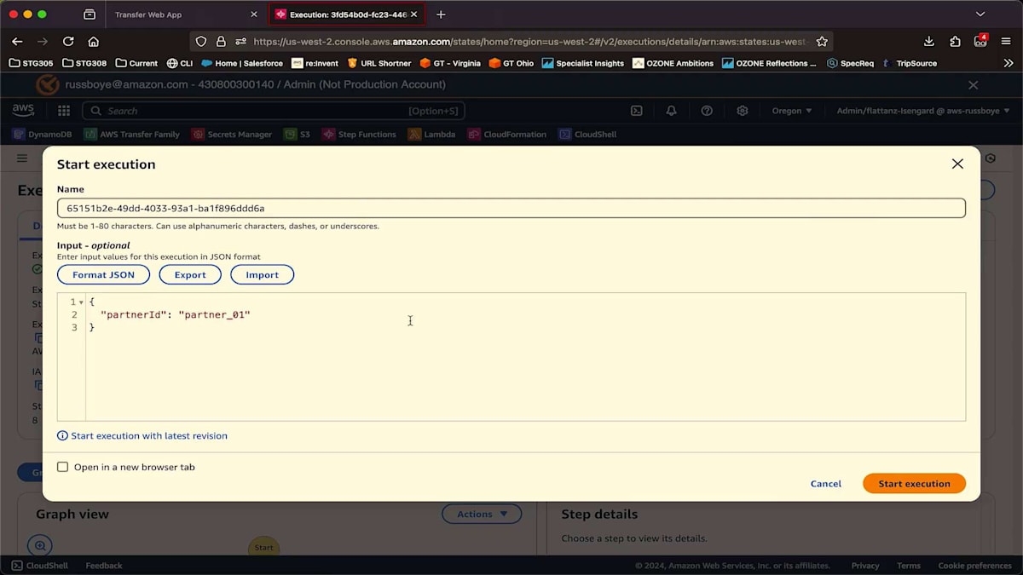Image resolution: width=1023 pixels, height=575 pixels.
Task: Open the Actions dropdown in Graph view
Action: 482,514
